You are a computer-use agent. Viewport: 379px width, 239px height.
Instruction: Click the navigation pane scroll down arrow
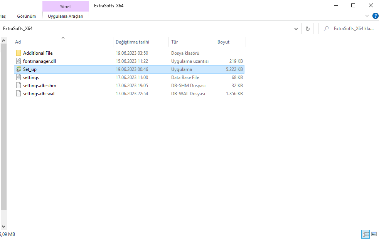(x=3, y=226)
